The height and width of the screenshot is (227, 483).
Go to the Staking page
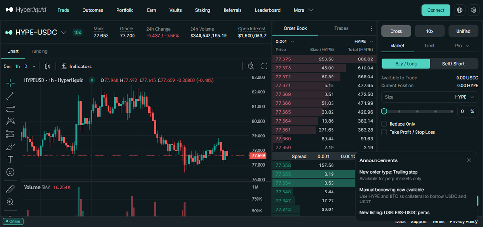pos(202,10)
